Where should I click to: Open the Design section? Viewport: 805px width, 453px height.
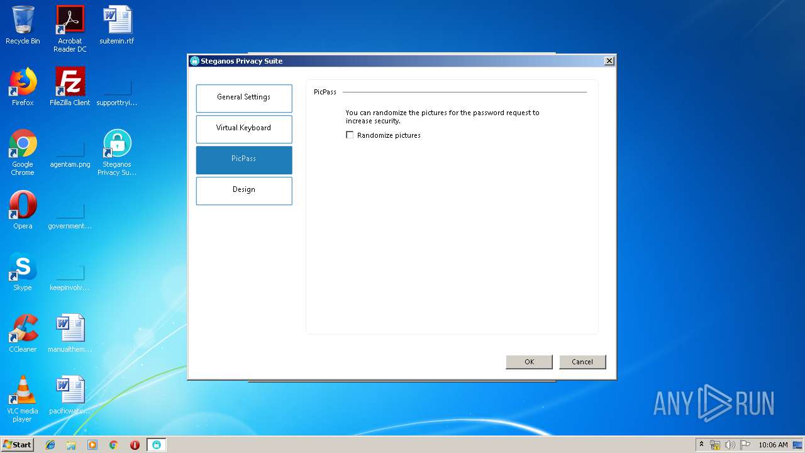244,191
